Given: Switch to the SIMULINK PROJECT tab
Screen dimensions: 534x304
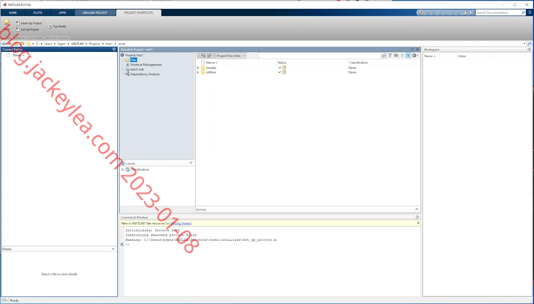Looking at the screenshot, I should (x=95, y=13).
